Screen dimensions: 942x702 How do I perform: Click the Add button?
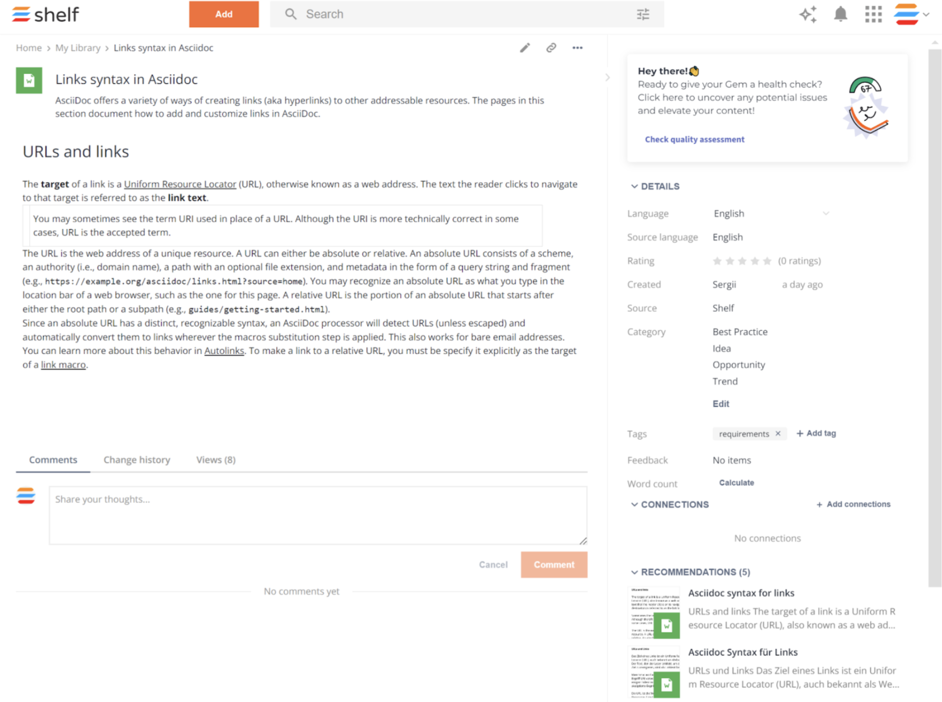224,14
